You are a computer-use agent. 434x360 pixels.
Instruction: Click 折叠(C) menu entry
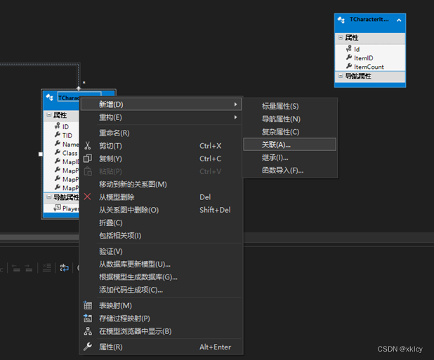click(x=161, y=223)
